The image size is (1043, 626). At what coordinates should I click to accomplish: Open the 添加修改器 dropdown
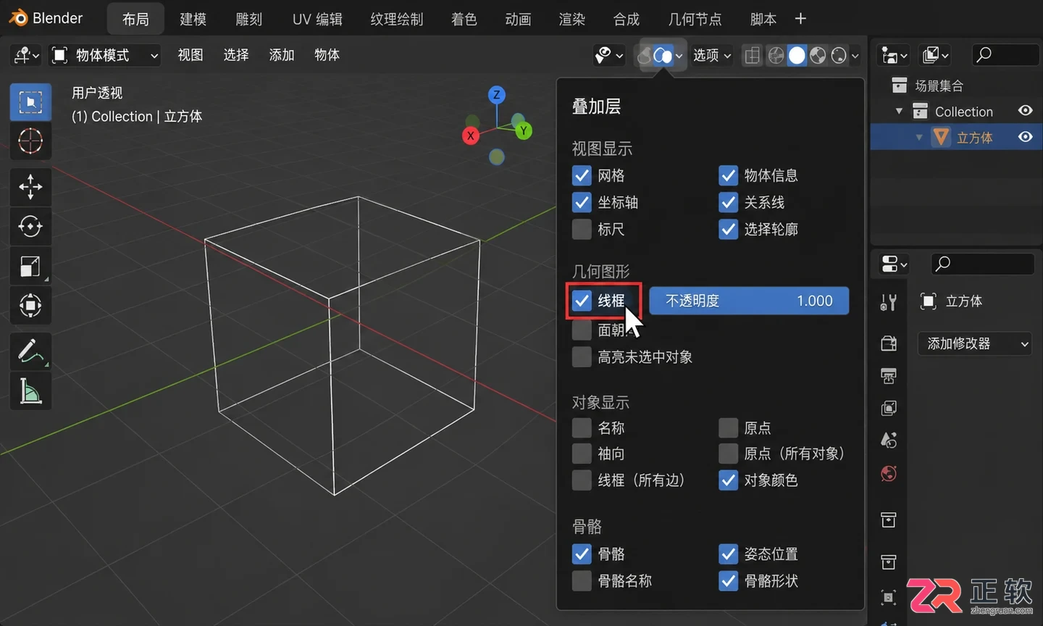coord(975,343)
